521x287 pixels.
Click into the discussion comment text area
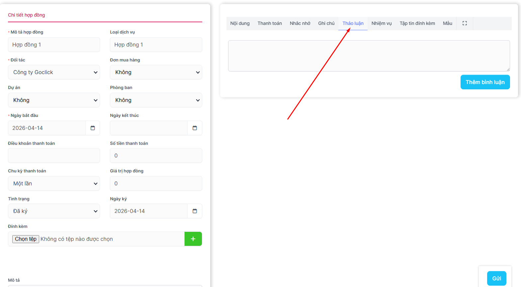tap(369, 56)
